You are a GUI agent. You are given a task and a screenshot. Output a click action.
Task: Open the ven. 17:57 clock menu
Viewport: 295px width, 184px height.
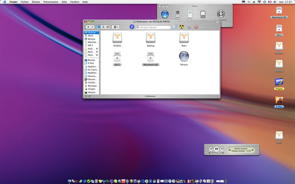coord(285,2)
